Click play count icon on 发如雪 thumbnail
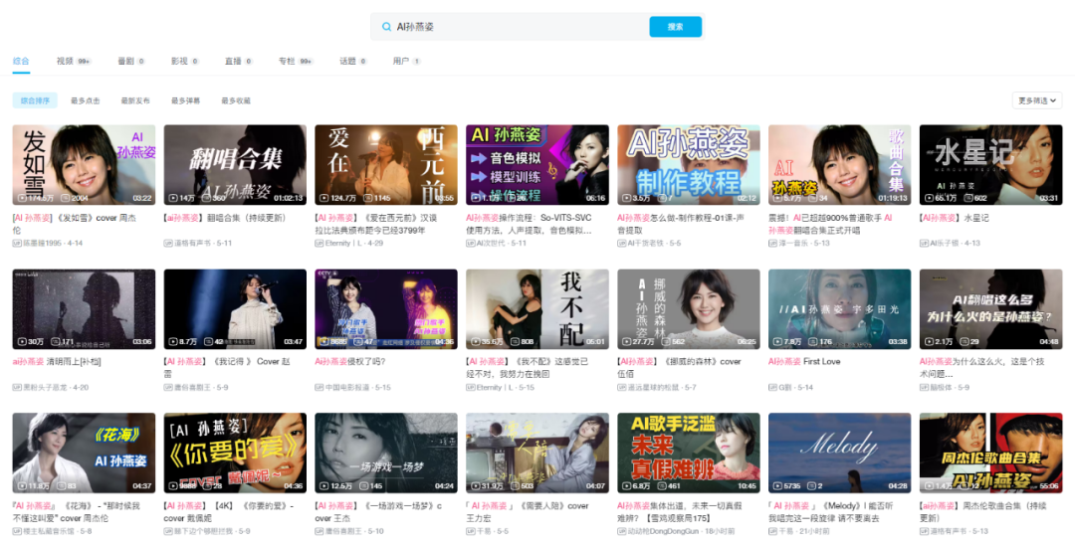This screenshot has height=549, width=1075. [21, 198]
